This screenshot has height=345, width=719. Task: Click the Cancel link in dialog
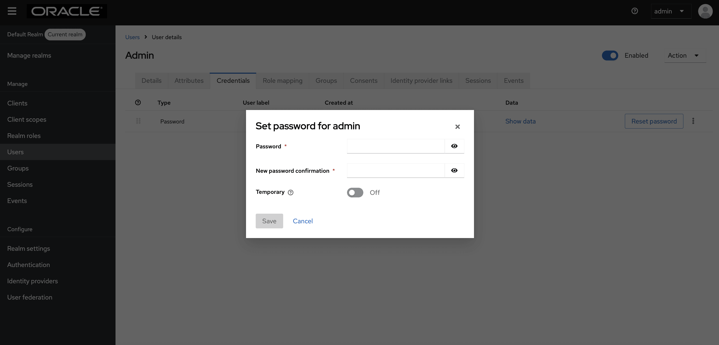coord(303,221)
